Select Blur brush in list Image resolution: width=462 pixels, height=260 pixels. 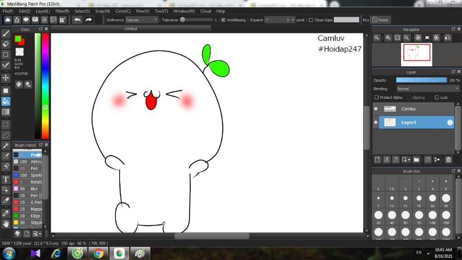coord(28,189)
